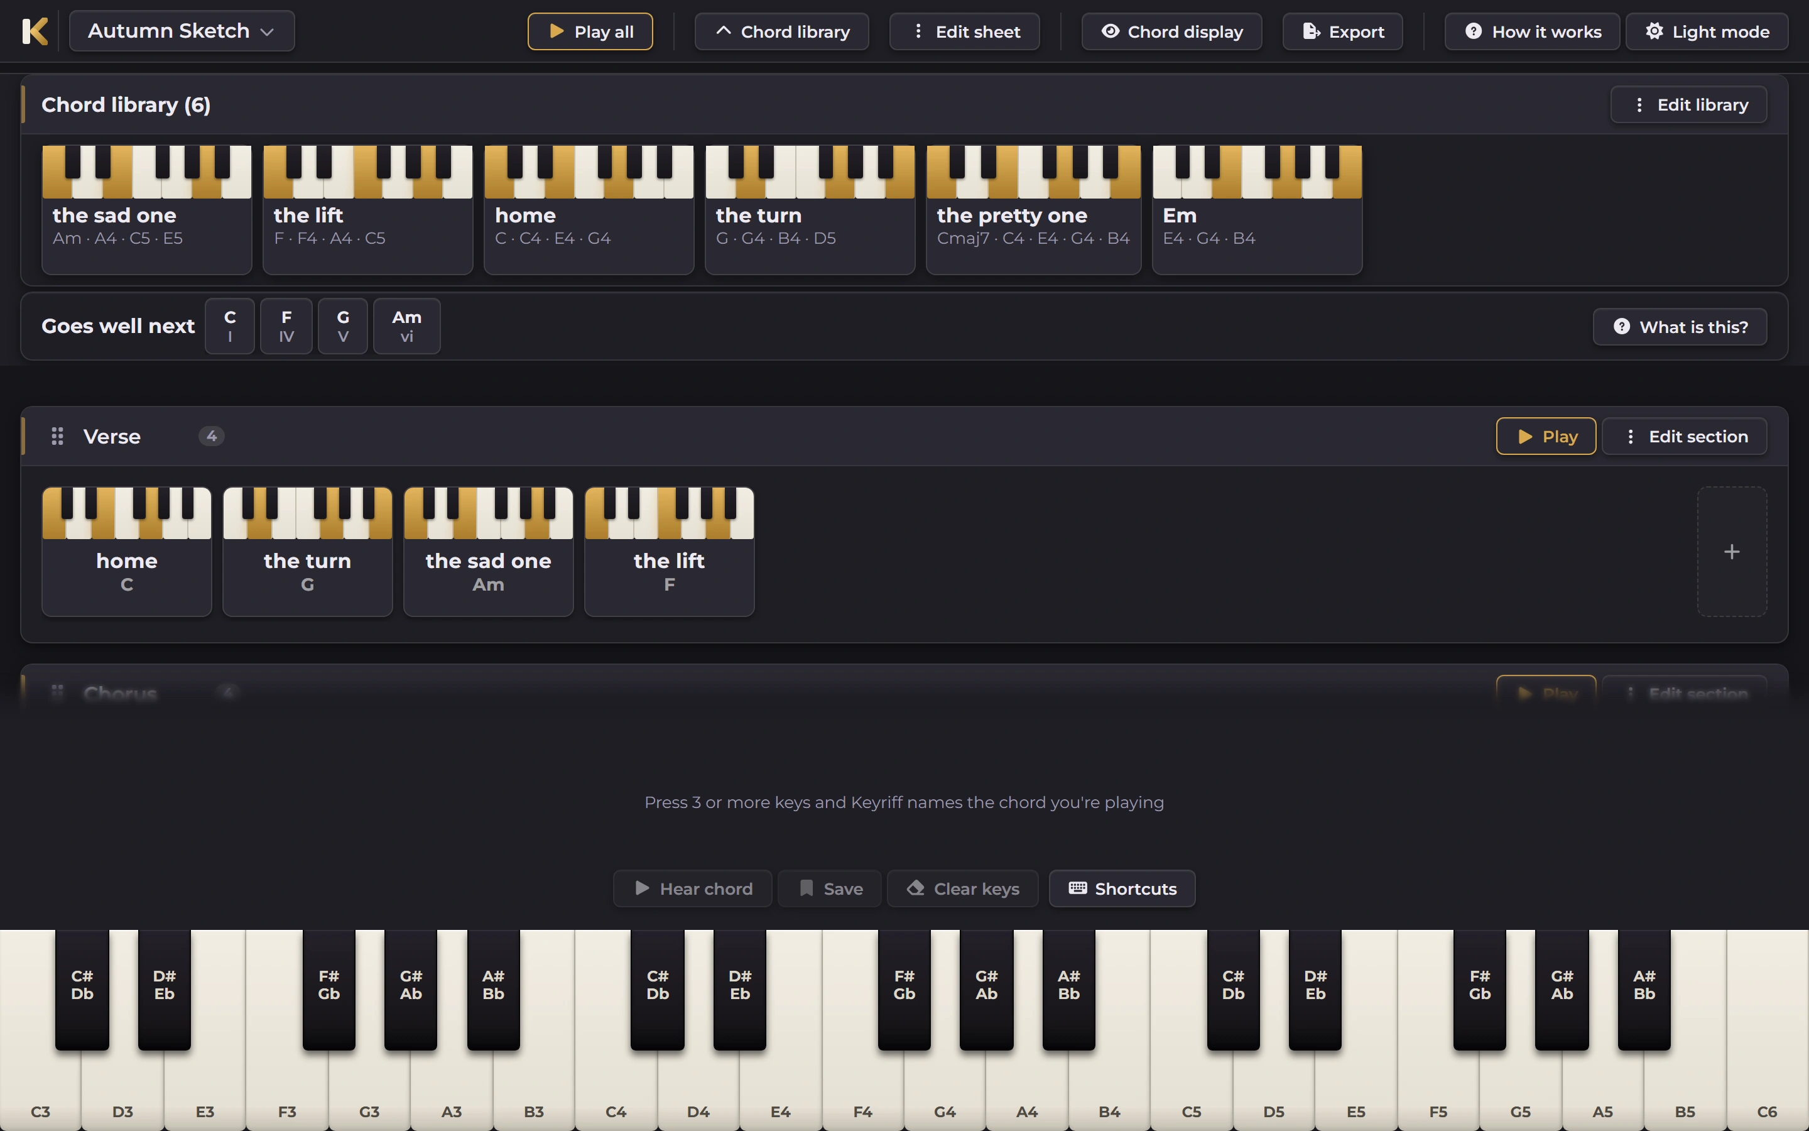Open the Verse Edit section menu
Viewport: 1809px width, 1131px height.
(x=1684, y=436)
